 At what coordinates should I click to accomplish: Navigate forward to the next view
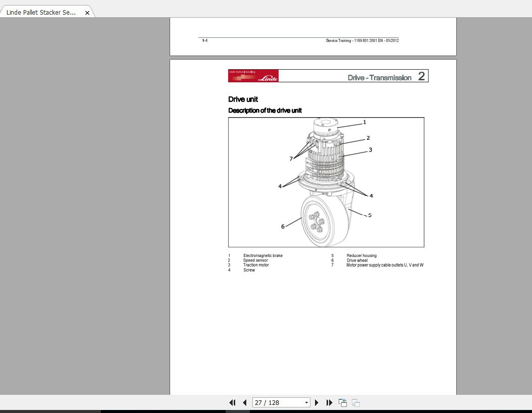pos(355,402)
